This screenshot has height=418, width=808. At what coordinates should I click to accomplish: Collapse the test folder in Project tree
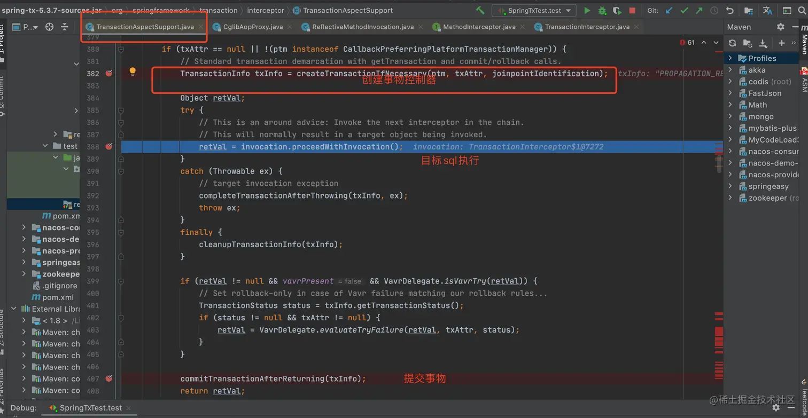point(45,146)
